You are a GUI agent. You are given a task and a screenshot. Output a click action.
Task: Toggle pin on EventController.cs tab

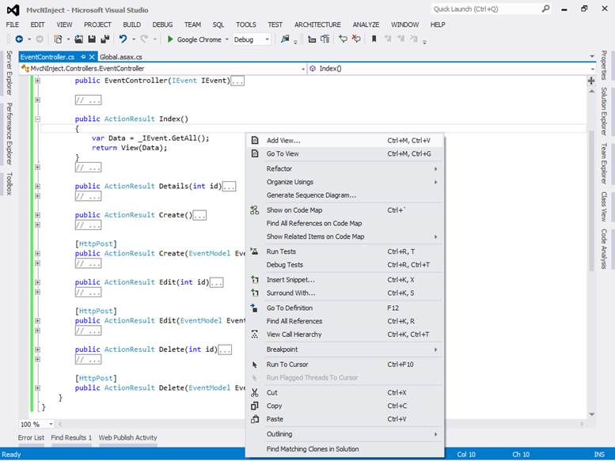tap(83, 57)
